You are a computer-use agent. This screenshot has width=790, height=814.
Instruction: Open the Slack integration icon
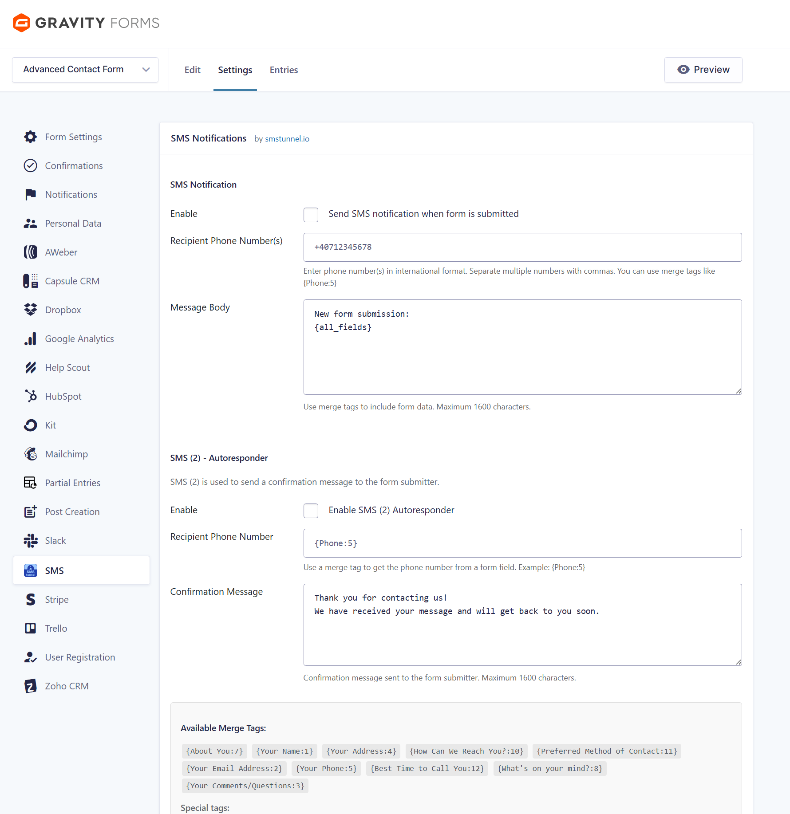[x=30, y=540]
